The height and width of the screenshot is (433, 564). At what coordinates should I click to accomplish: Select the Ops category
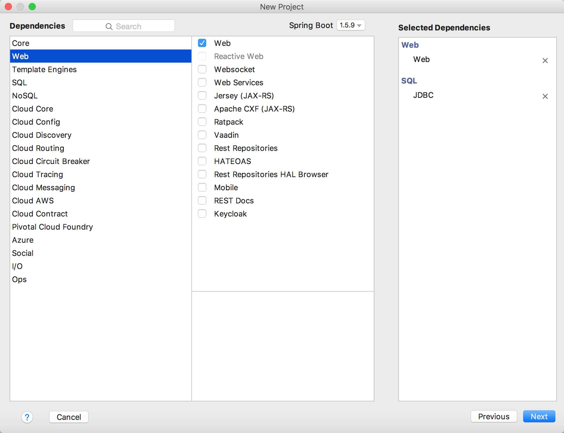[101, 279]
